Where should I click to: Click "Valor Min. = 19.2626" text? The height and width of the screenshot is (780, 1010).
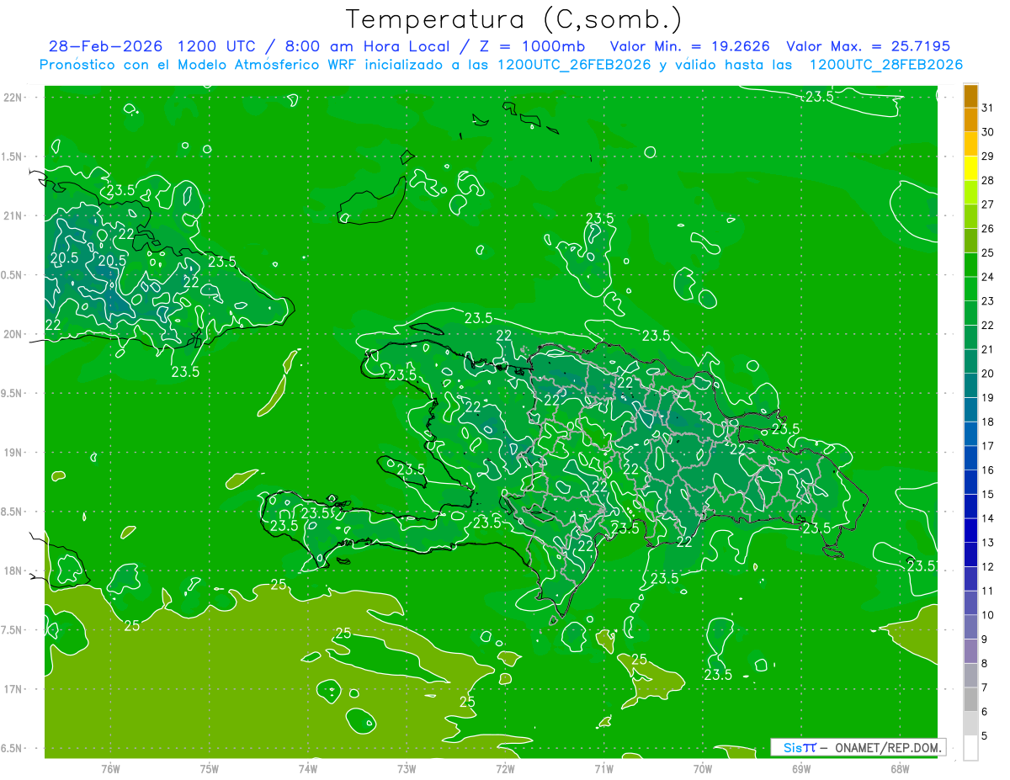[x=690, y=46]
